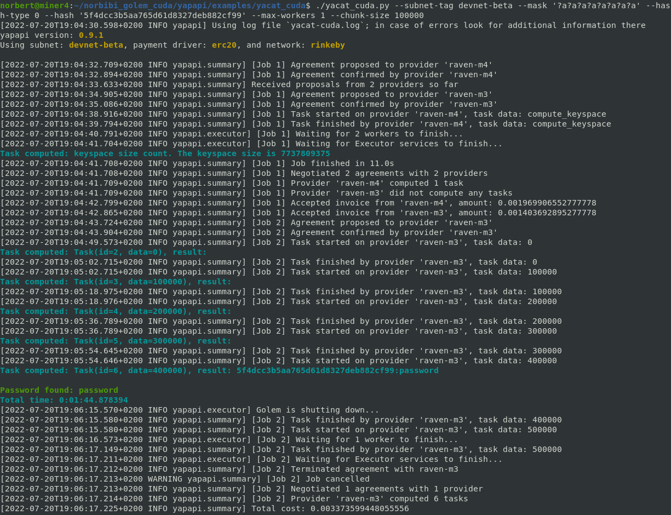
Task: Click the green line 'Password found: password'
Action: (x=59, y=390)
